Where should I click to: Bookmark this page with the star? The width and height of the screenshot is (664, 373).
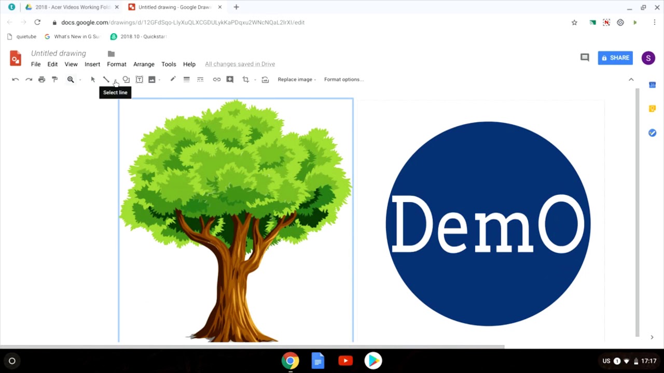click(x=574, y=22)
